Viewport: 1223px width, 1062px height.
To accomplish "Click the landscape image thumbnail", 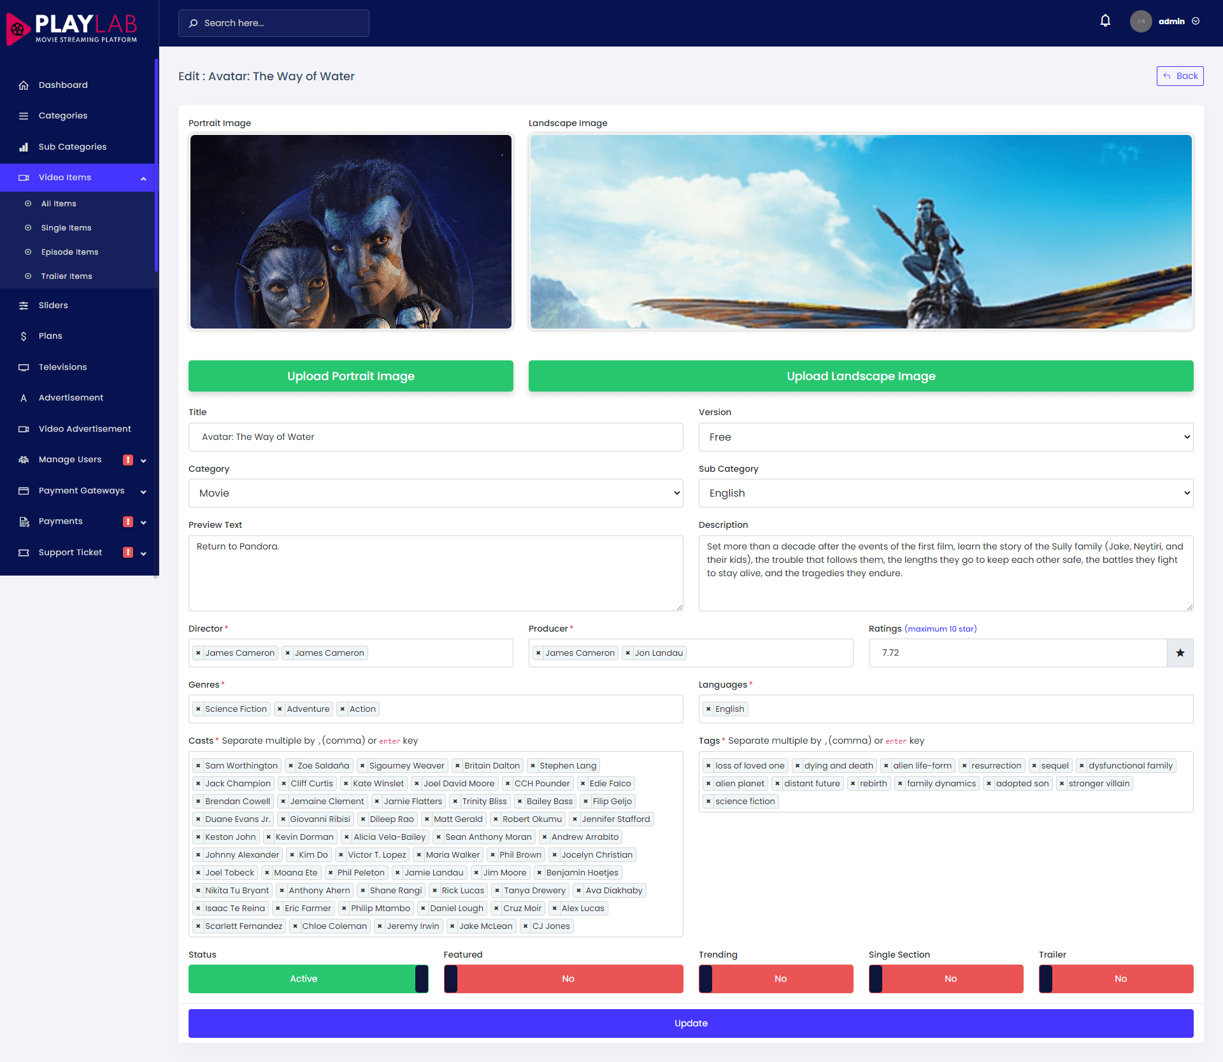I will [x=861, y=232].
